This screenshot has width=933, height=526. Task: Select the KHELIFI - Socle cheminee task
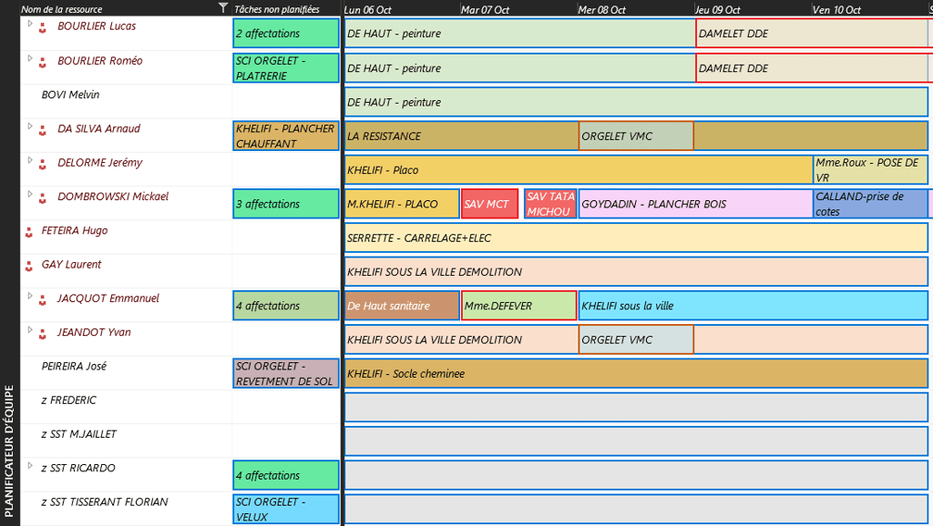click(x=636, y=373)
